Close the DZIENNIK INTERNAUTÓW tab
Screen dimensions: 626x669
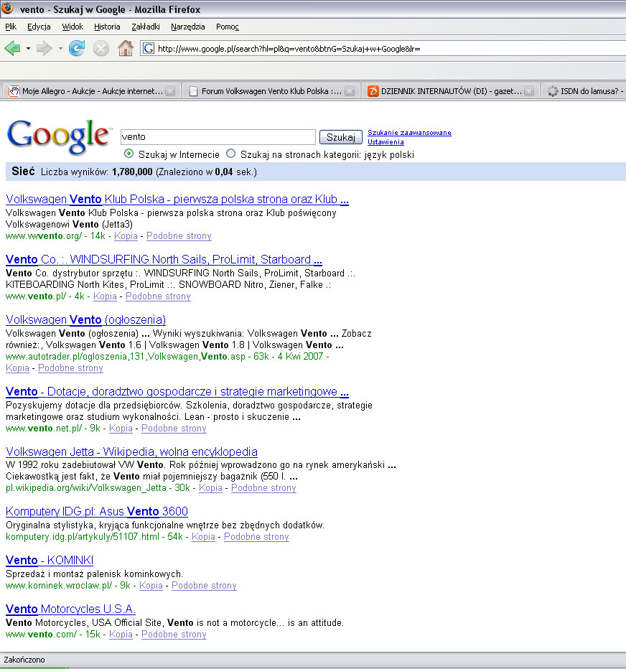click(529, 91)
